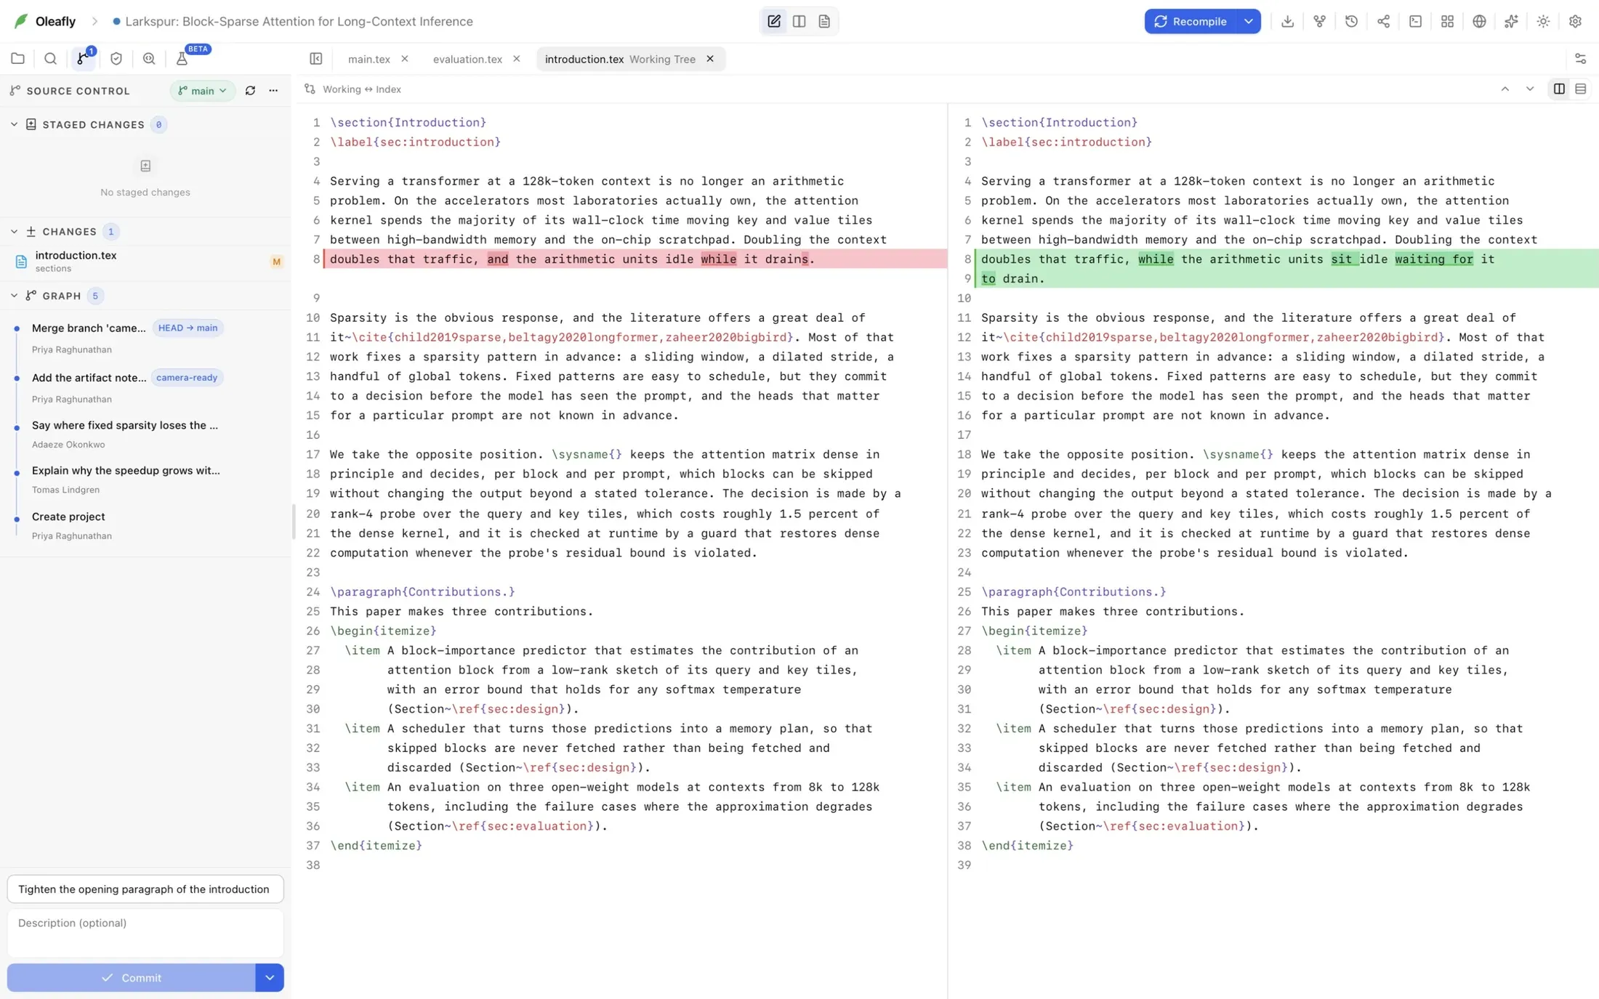
Task: Switch to the evaluation.tex tab
Action: coord(467,59)
